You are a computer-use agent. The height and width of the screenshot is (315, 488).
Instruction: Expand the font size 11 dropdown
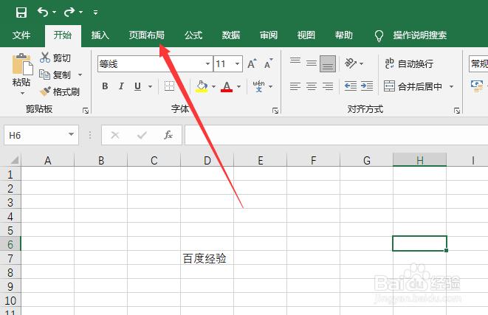click(237, 64)
